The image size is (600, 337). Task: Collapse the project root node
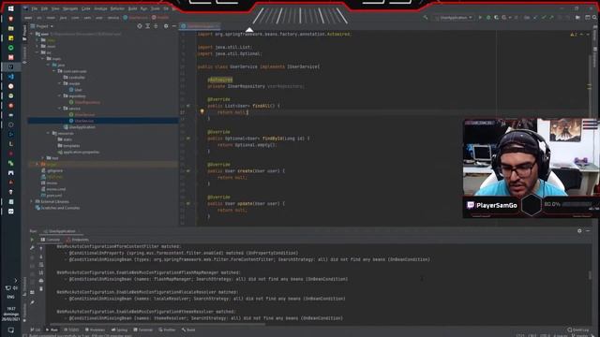pos(32,34)
